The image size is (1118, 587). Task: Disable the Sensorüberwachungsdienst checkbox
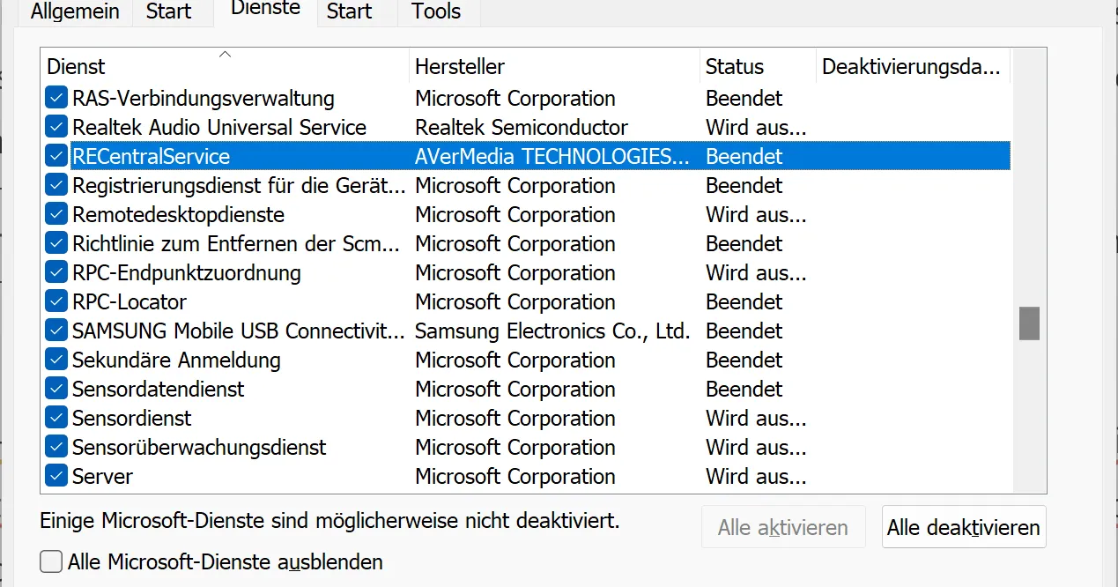(56, 447)
